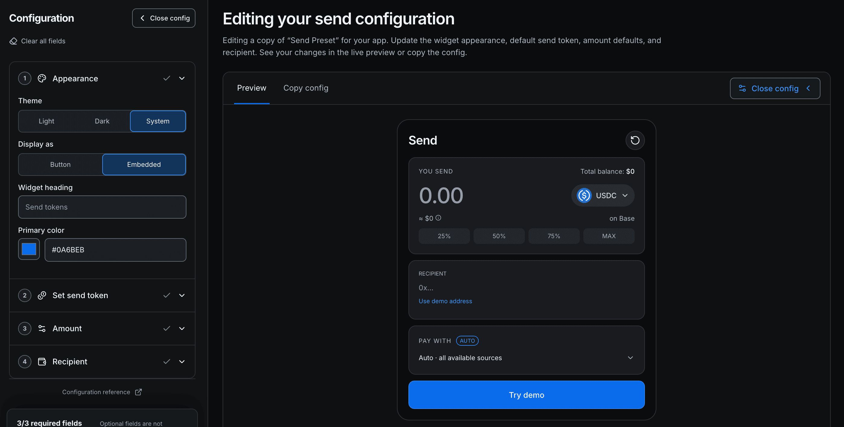The width and height of the screenshot is (844, 427).
Task: Click the step 1 number badge
Action: pyautogui.click(x=24, y=78)
